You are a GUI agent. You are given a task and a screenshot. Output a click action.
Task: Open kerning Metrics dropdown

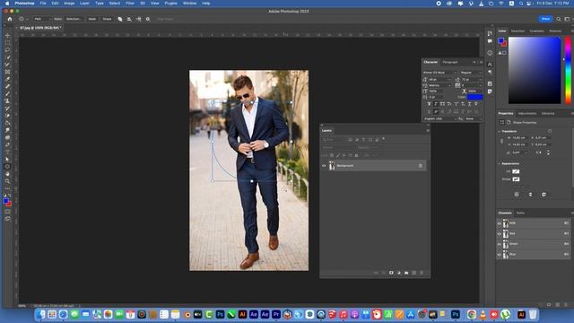(x=440, y=85)
